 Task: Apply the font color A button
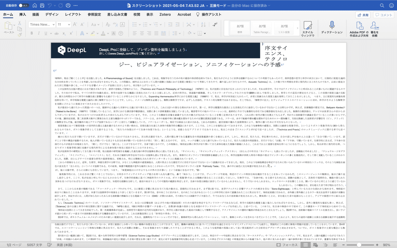click(x=103, y=33)
